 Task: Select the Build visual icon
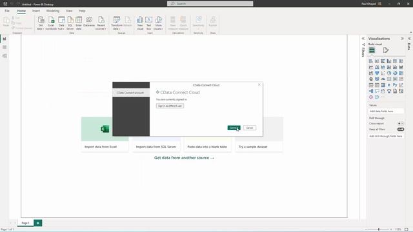pos(372,50)
